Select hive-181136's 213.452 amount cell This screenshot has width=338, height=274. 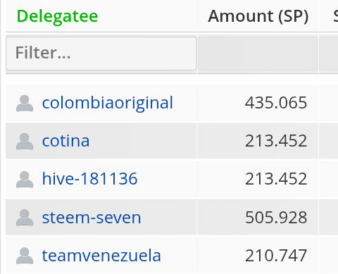pyautogui.click(x=258, y=179)
